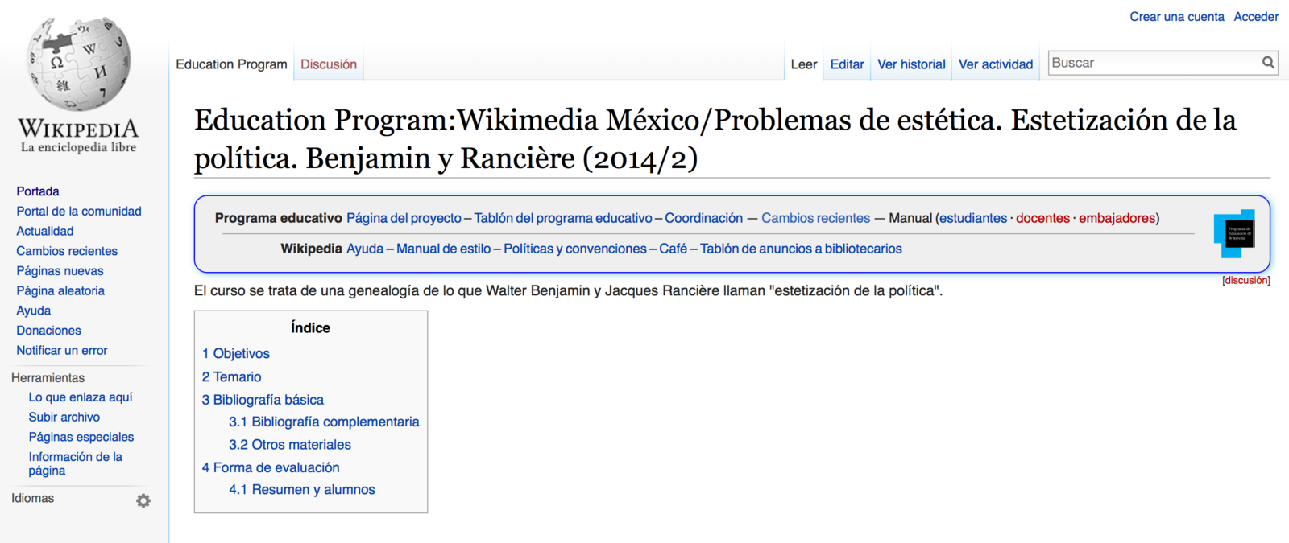
Task: Open Tablón de anuncios a bibliotecarios
Action: [801, 249]
